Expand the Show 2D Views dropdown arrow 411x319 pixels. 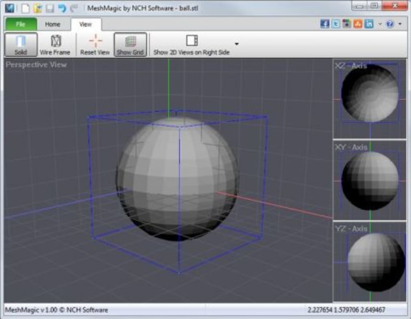click(236, 43)
